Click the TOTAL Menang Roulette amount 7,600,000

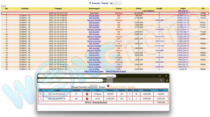161,102
